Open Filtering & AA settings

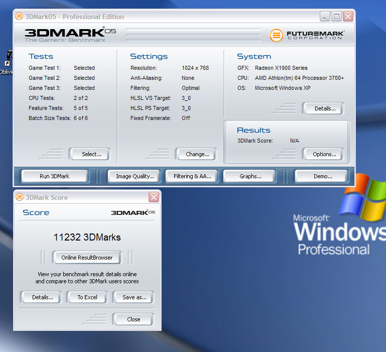pos(192,176)
